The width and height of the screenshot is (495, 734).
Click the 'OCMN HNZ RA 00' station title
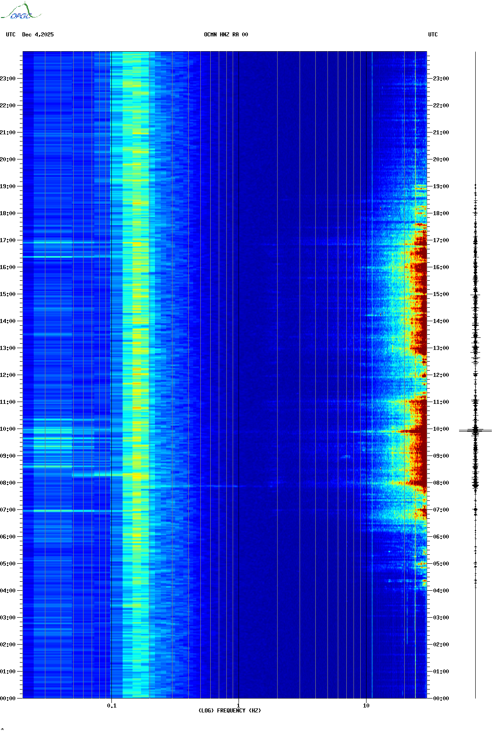coord(226,35)
